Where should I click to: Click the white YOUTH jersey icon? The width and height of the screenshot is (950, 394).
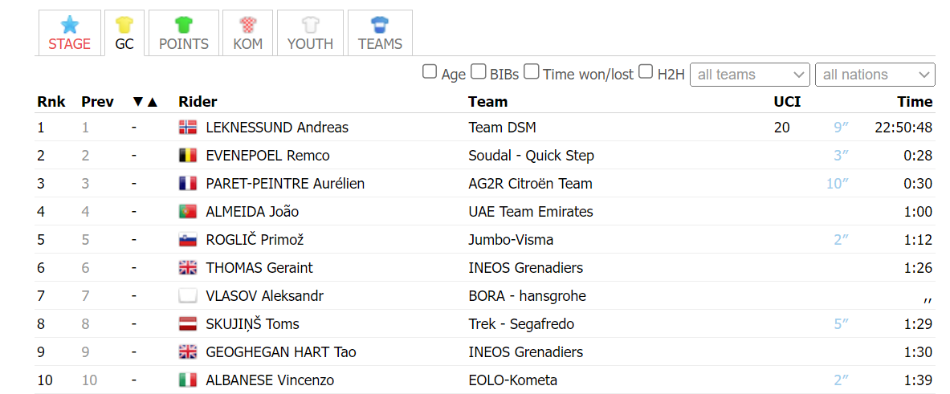310,26
